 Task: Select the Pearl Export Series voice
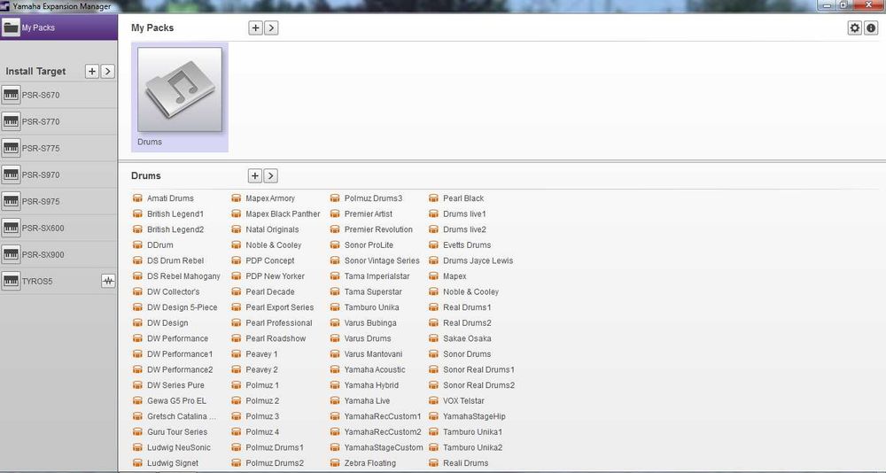click(x=280, y=307)
